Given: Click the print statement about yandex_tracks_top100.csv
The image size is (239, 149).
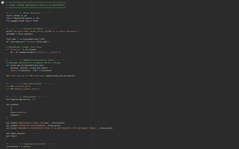Looking at the screenshot, I should coord(42,31).
